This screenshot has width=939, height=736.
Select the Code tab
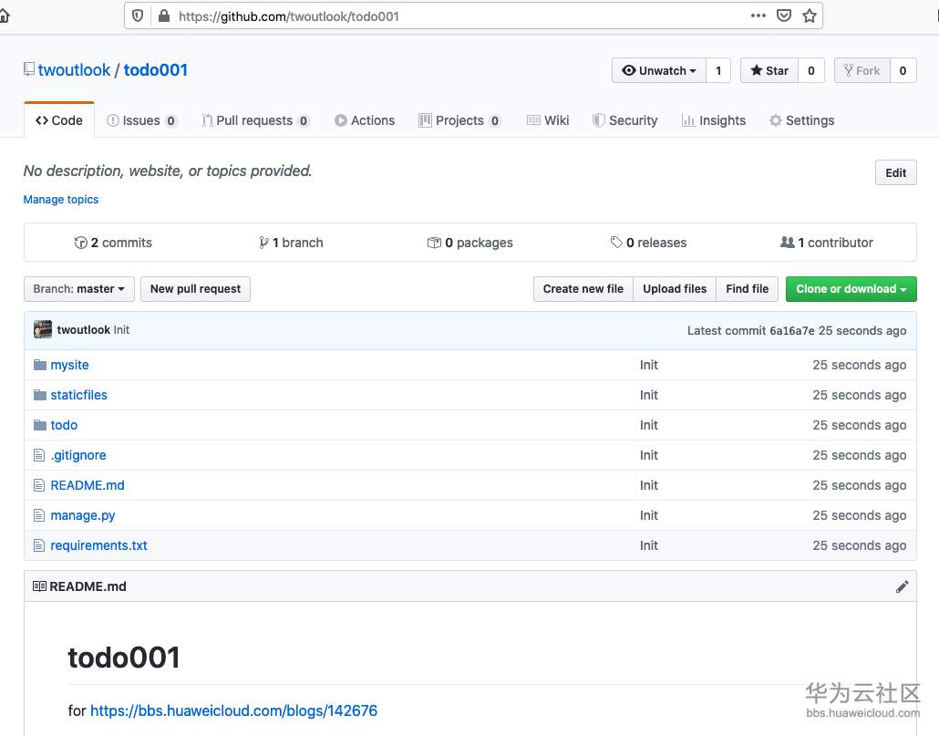(58, 120)
